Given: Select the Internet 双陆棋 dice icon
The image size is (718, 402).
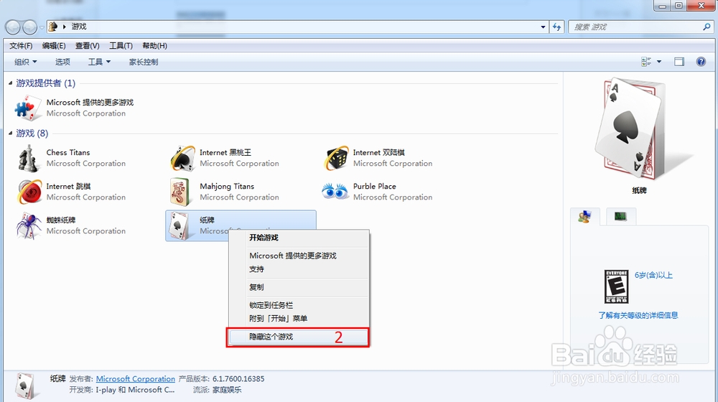Looking at the screenshot, I should click(336, 158).
